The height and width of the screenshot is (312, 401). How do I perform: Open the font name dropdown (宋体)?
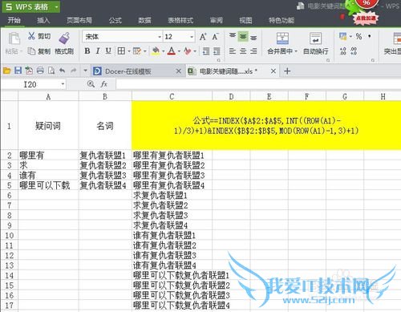(160, 37)
